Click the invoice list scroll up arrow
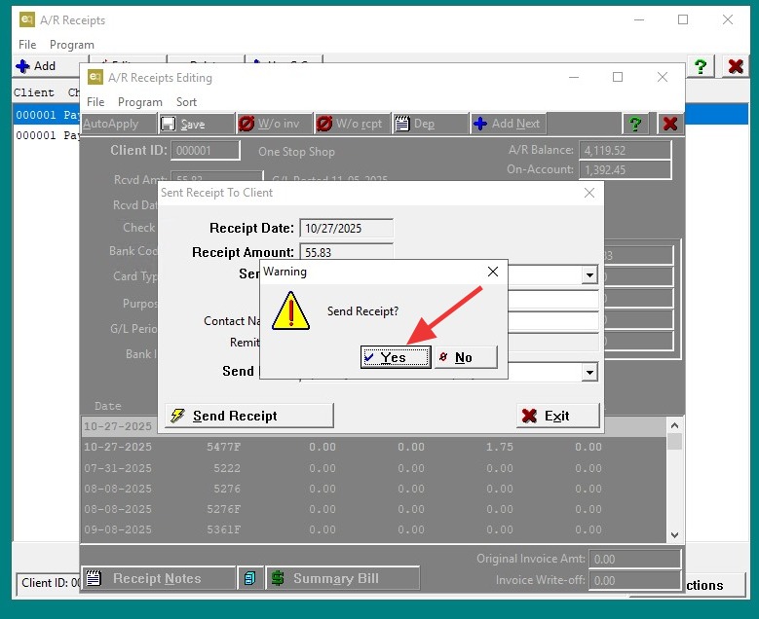This screenshot has height=619, width=759. click(675, 425)
